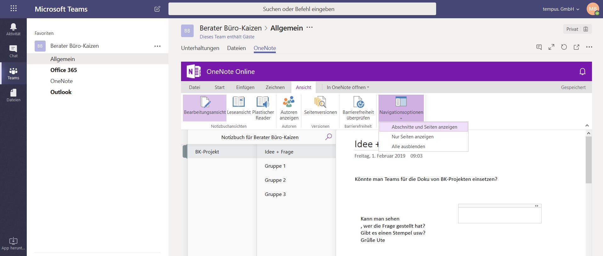Select the BK-Projekt section

tap(222, 152)
